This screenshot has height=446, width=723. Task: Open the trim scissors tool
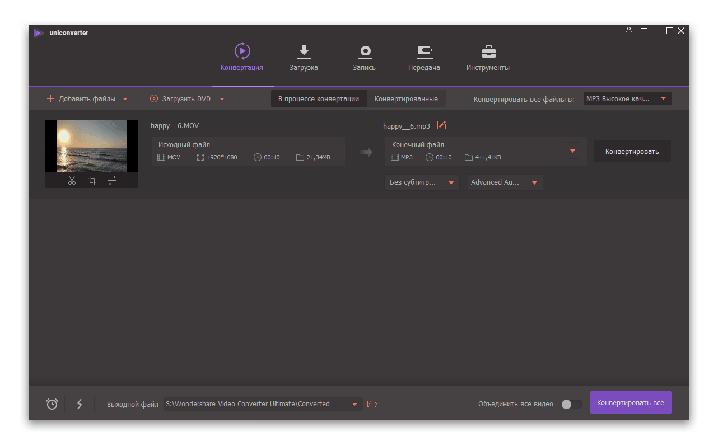72,180
